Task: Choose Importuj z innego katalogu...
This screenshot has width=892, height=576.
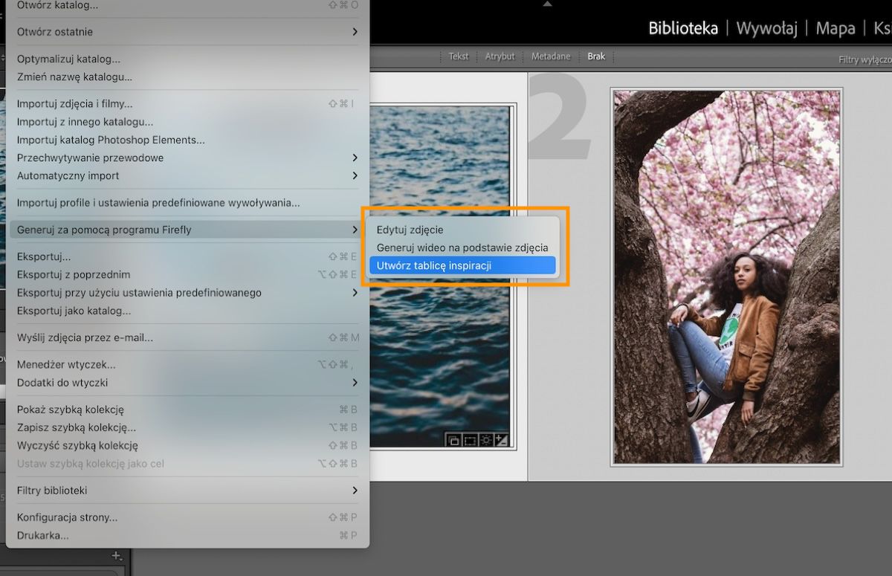Action: click(x=187, y=122)
